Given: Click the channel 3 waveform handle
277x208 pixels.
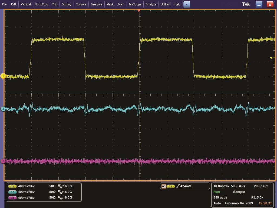Looking at the screenshot, I should tap(3, 161).
